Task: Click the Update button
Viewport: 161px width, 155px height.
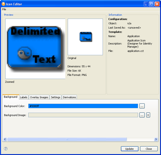Action: click(x=130, y=149)
